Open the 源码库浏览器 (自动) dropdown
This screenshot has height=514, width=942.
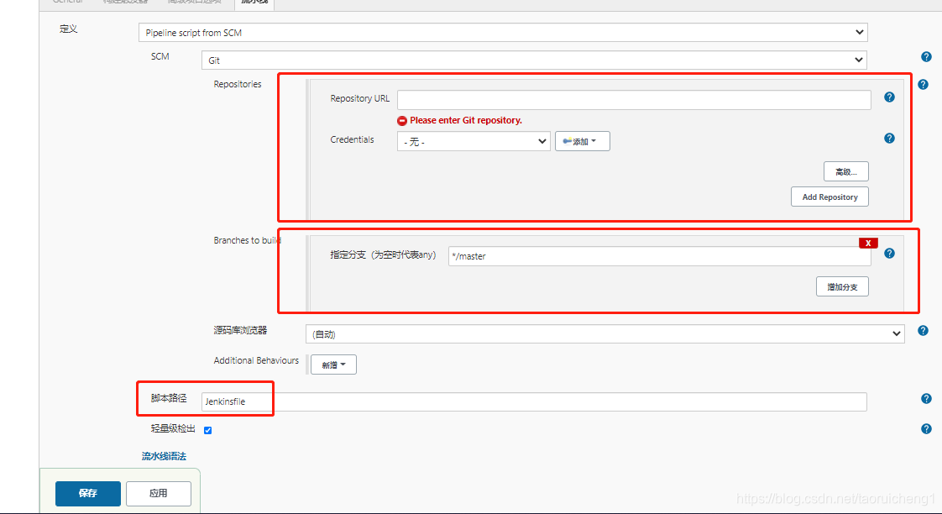point(605,333)
